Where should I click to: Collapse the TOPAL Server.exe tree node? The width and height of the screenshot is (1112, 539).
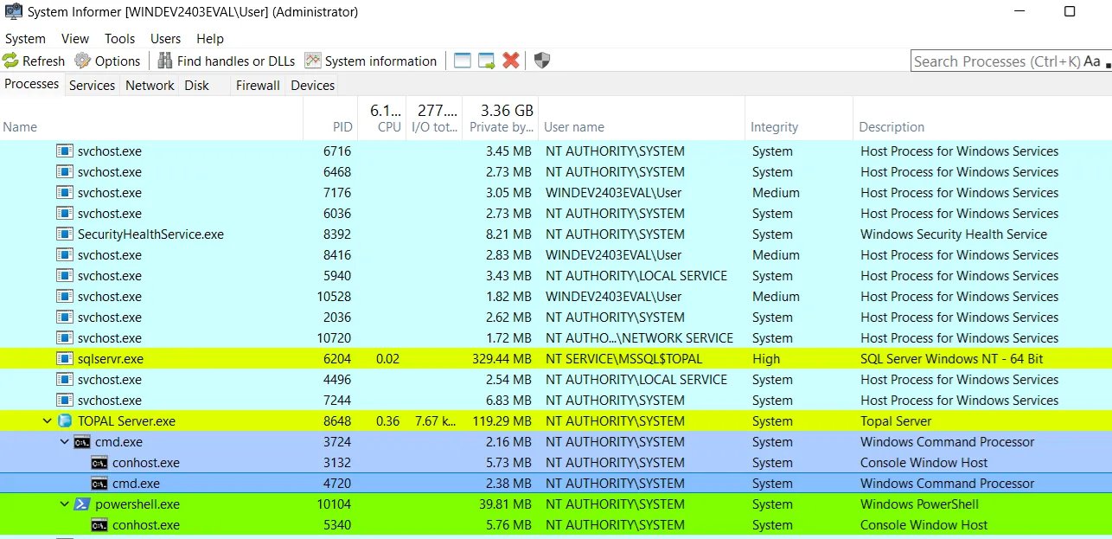(x=48, y=421)
